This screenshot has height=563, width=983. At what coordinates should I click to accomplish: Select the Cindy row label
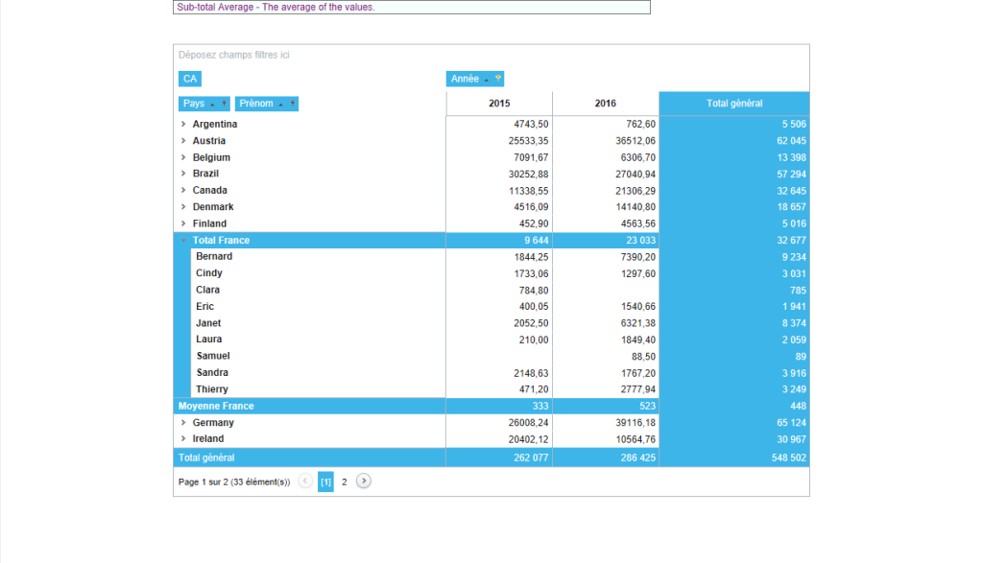(208, 273)
